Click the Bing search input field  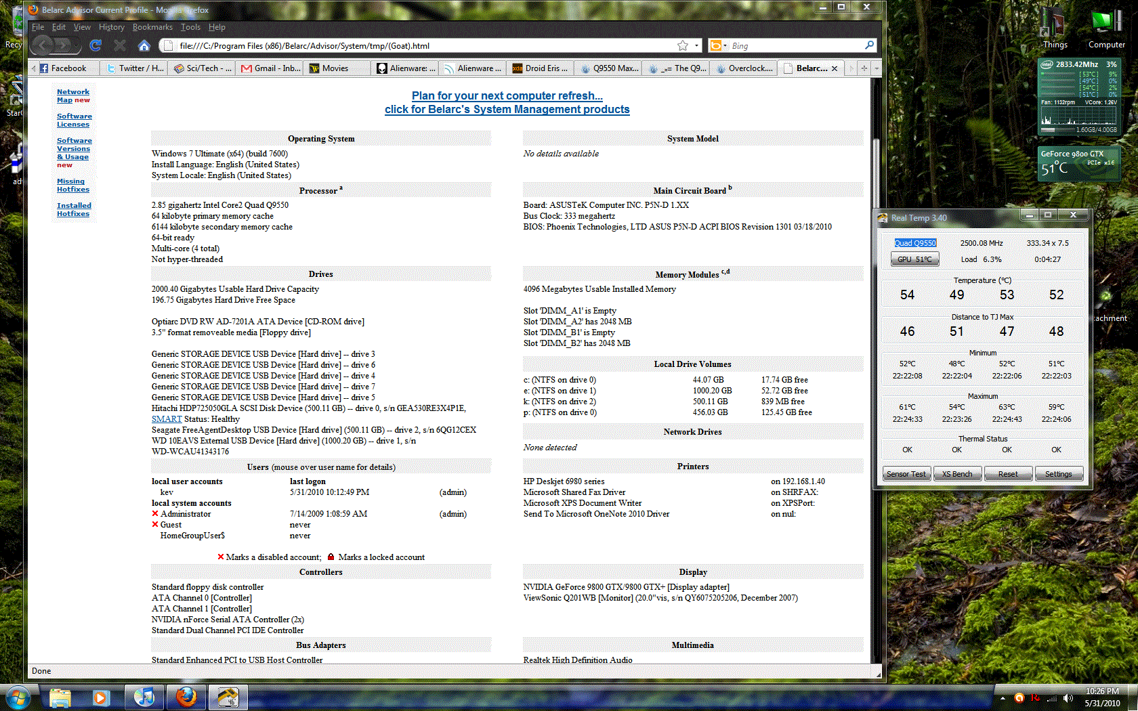[795, 45]
